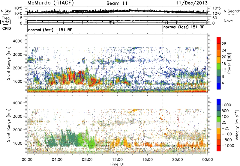Click the 'Beam 11' label
Screen dimensions: 240x166
pyautogui.click(x=117, y=3)
